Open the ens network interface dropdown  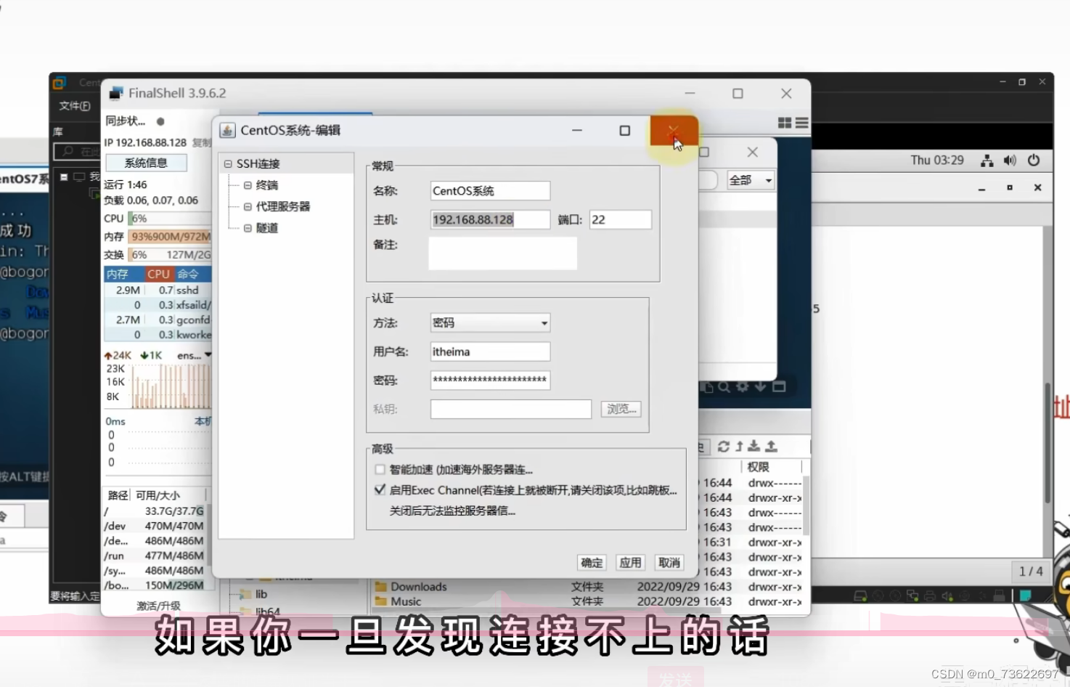(x=194, y=355)
